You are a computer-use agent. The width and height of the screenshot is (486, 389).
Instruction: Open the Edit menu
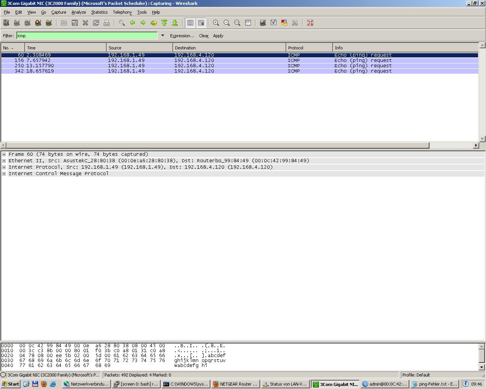tap(19, 12)
